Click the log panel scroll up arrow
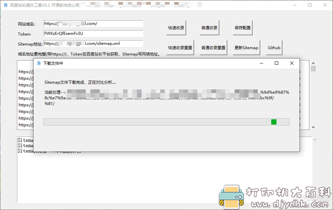 coord(315,140)
